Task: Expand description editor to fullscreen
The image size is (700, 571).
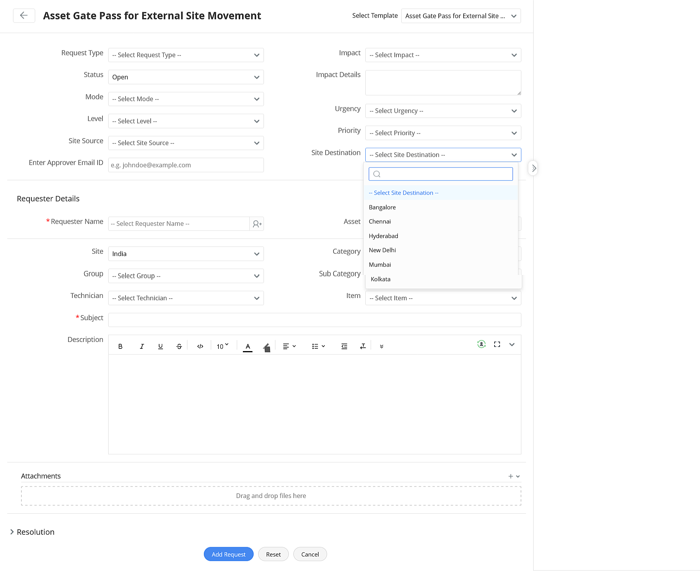Action: (x=497, y=345)
